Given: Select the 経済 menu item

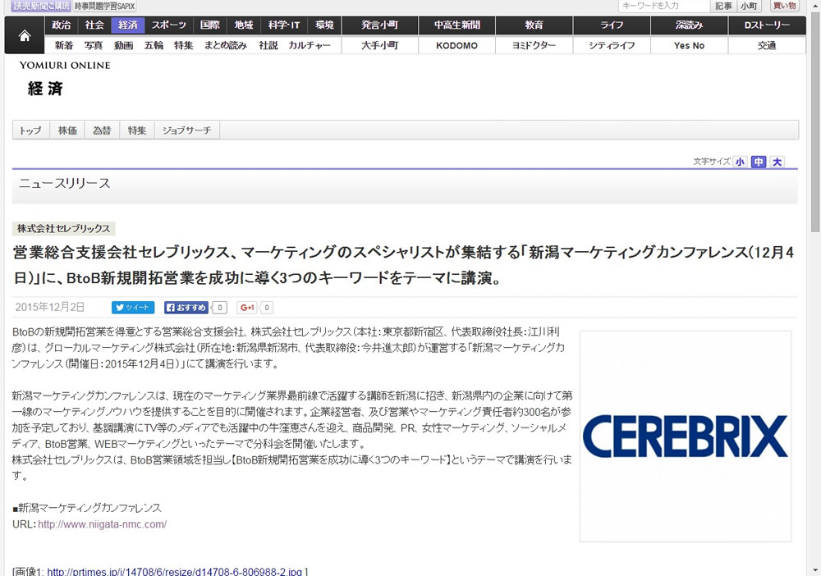Looking at the screenshot, I should pos(128,25).
